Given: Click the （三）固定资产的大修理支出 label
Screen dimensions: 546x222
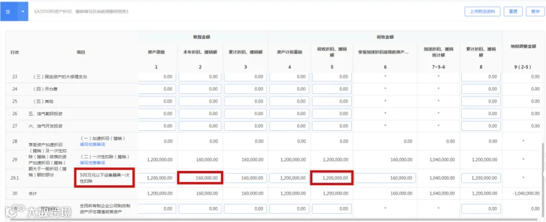Looking at the screenshot, I should [59, 76].
